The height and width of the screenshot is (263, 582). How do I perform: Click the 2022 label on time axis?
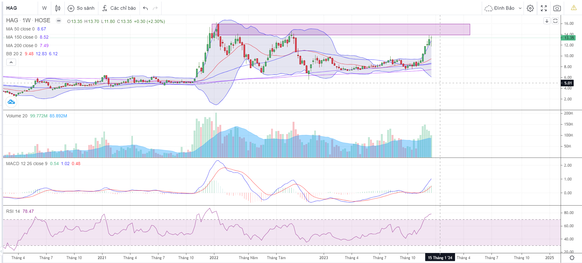click(214, 258)
